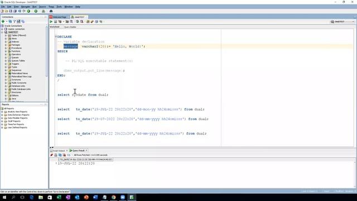
Task: Open the View menu
Action: point(16,7)
